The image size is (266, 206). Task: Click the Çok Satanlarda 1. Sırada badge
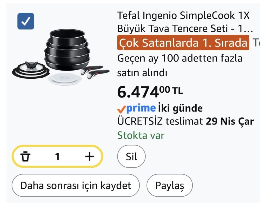pyautogui.click(x=183, y=43)
